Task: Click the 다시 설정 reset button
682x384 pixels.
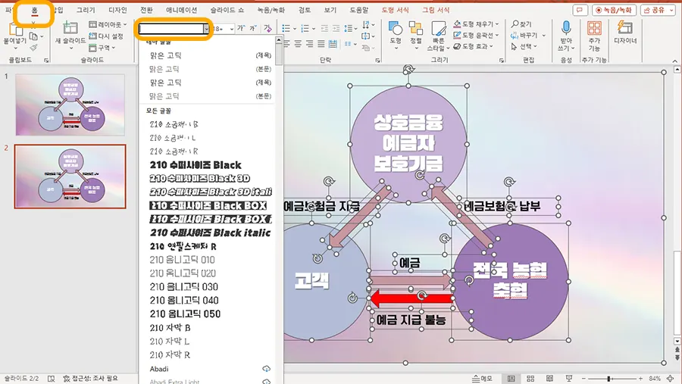Action: (x=105, y=36)
